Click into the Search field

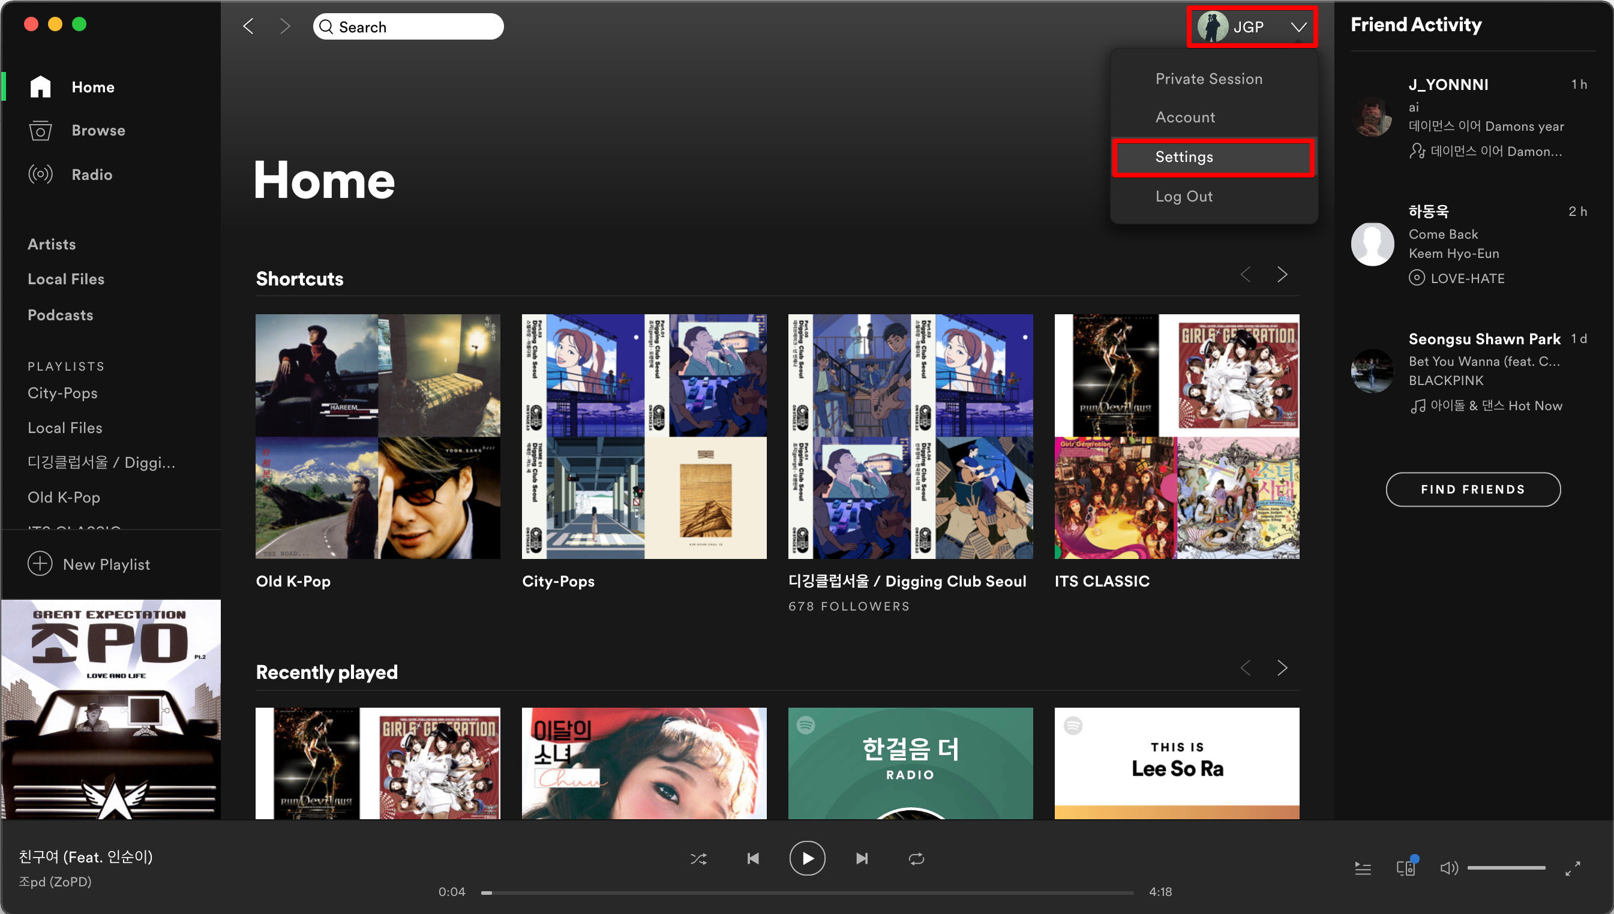point(415,27)
